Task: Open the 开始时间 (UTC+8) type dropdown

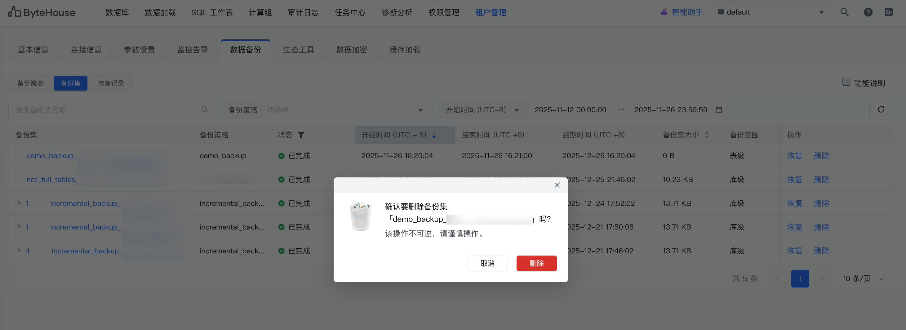Action: (x=483, y=110)
